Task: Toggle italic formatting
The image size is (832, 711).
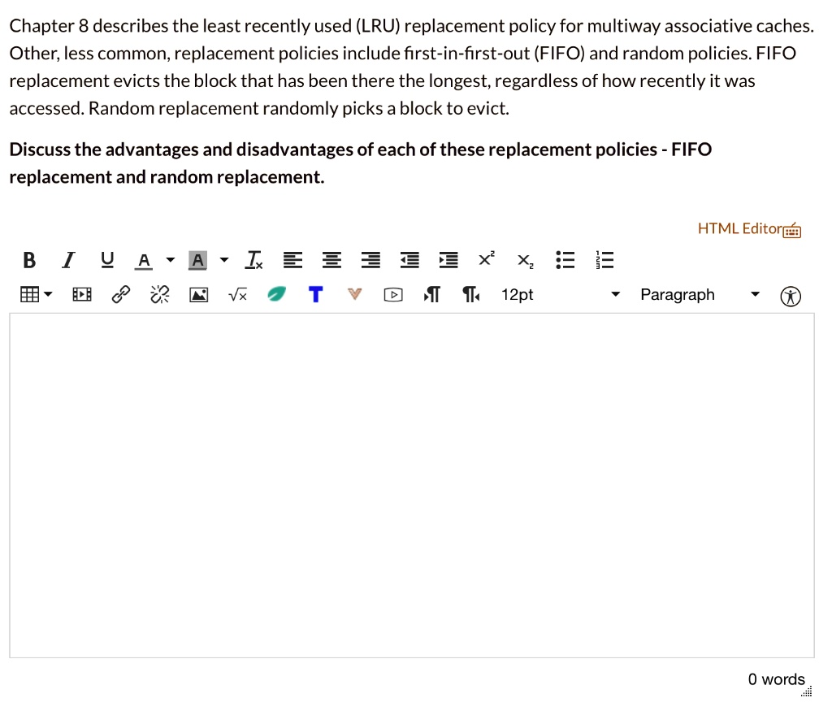Action: [x=68, y=260]
